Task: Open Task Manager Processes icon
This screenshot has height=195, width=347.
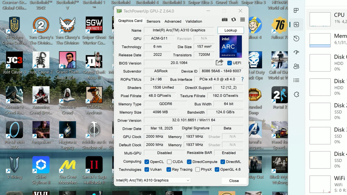Action: pos(296,11)
